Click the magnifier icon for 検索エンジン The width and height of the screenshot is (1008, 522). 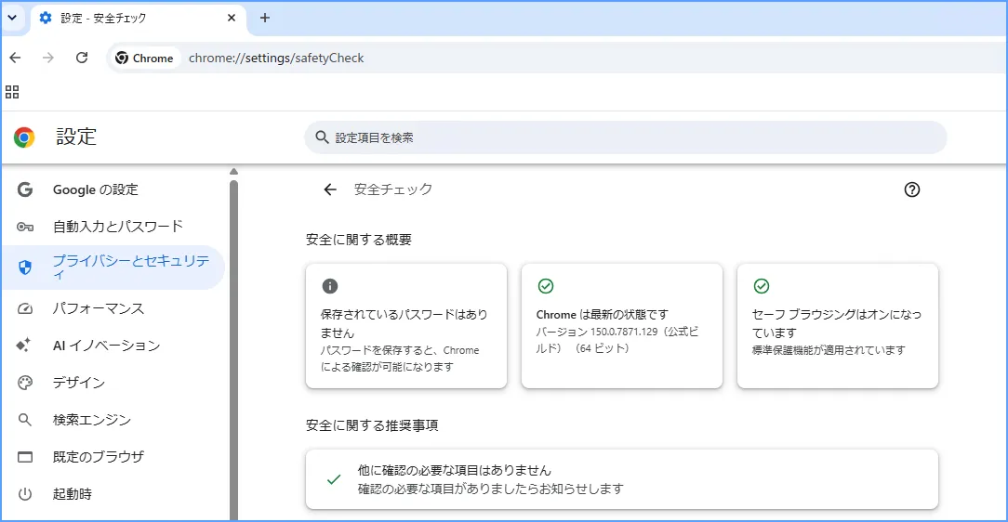pyautogui.click(x=25, y=420)
